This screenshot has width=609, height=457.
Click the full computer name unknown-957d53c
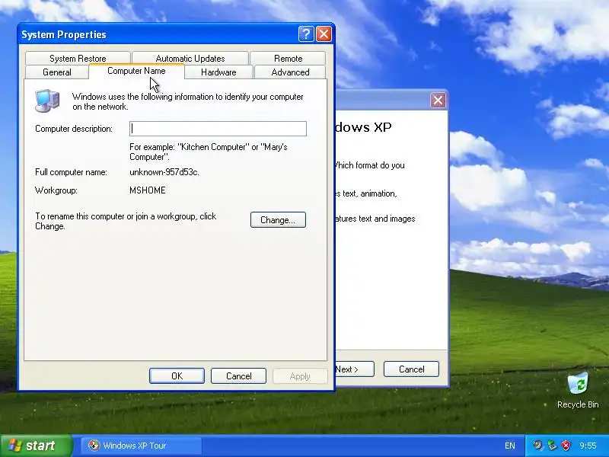click(164, 172)
